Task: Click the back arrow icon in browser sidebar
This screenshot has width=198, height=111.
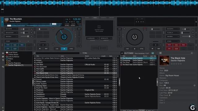Action: coord(3,67)
